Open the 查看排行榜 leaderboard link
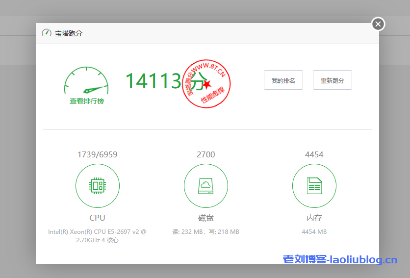The width and height of the screenshot is (410, 278). click(x=87, y=101)
